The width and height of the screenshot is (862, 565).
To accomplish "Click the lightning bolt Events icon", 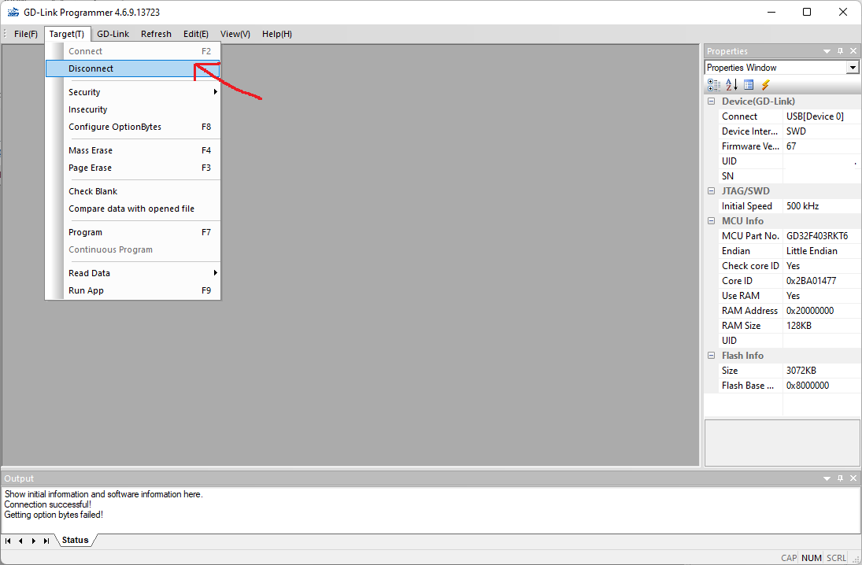I will (765, 85).
